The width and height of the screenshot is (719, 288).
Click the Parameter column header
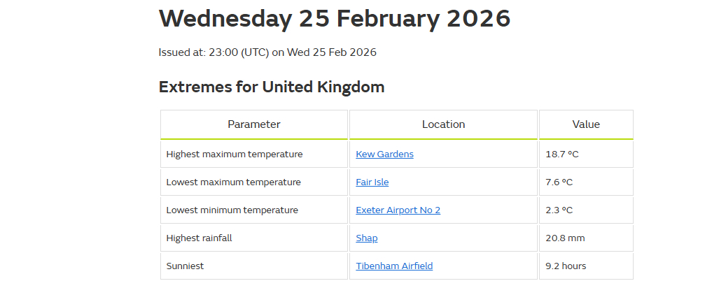click(253, 124)
